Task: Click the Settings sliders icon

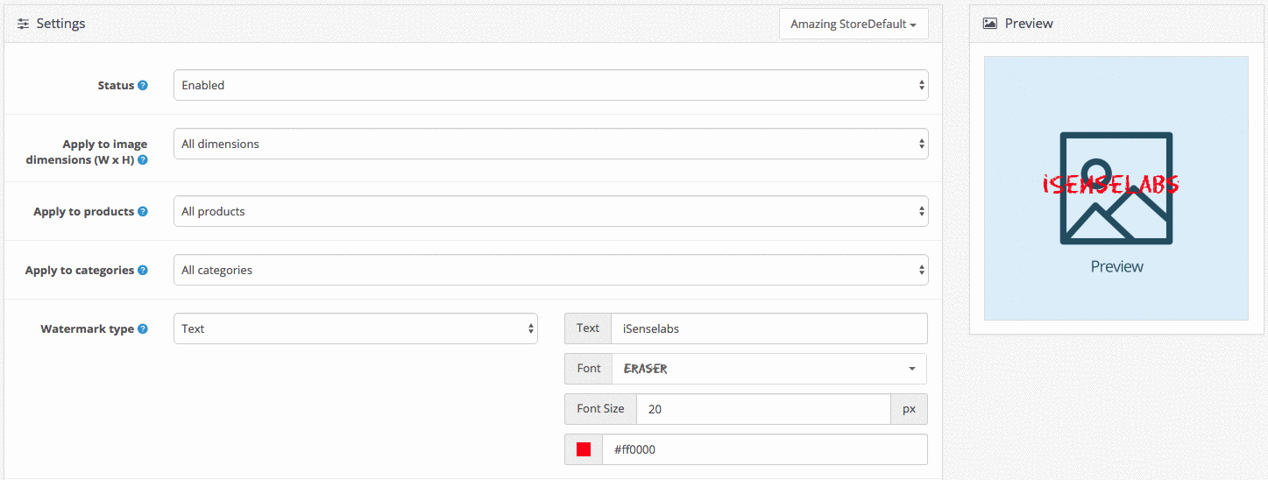Action: pyautogui.click(x=24, y=24)
